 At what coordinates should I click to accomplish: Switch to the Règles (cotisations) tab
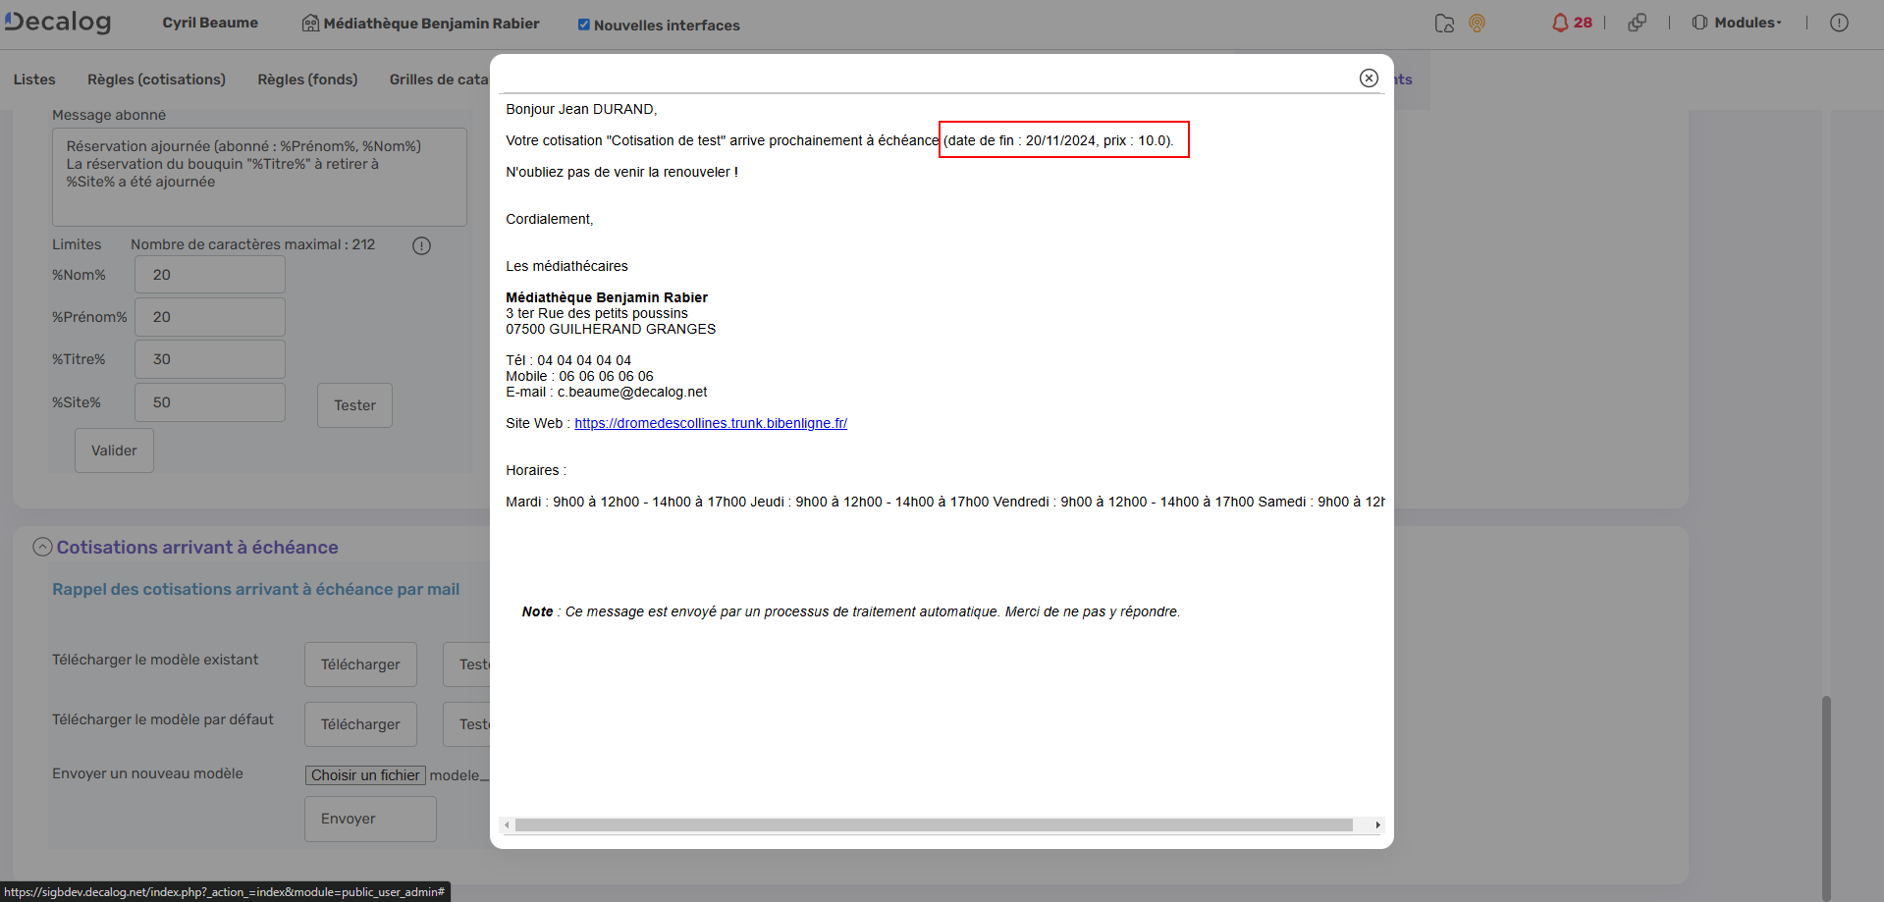pos(155,80)
